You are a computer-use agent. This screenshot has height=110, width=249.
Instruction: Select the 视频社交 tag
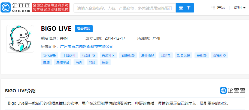pyautogui.click(x=89, y=56)
